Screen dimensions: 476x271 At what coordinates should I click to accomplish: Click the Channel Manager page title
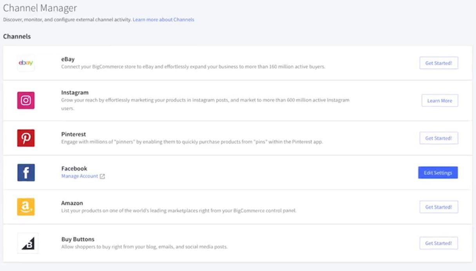[40, 7]
